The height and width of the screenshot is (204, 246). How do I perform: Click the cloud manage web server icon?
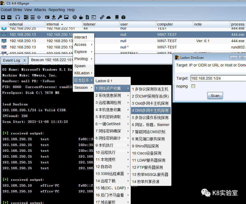coord(108,17)
